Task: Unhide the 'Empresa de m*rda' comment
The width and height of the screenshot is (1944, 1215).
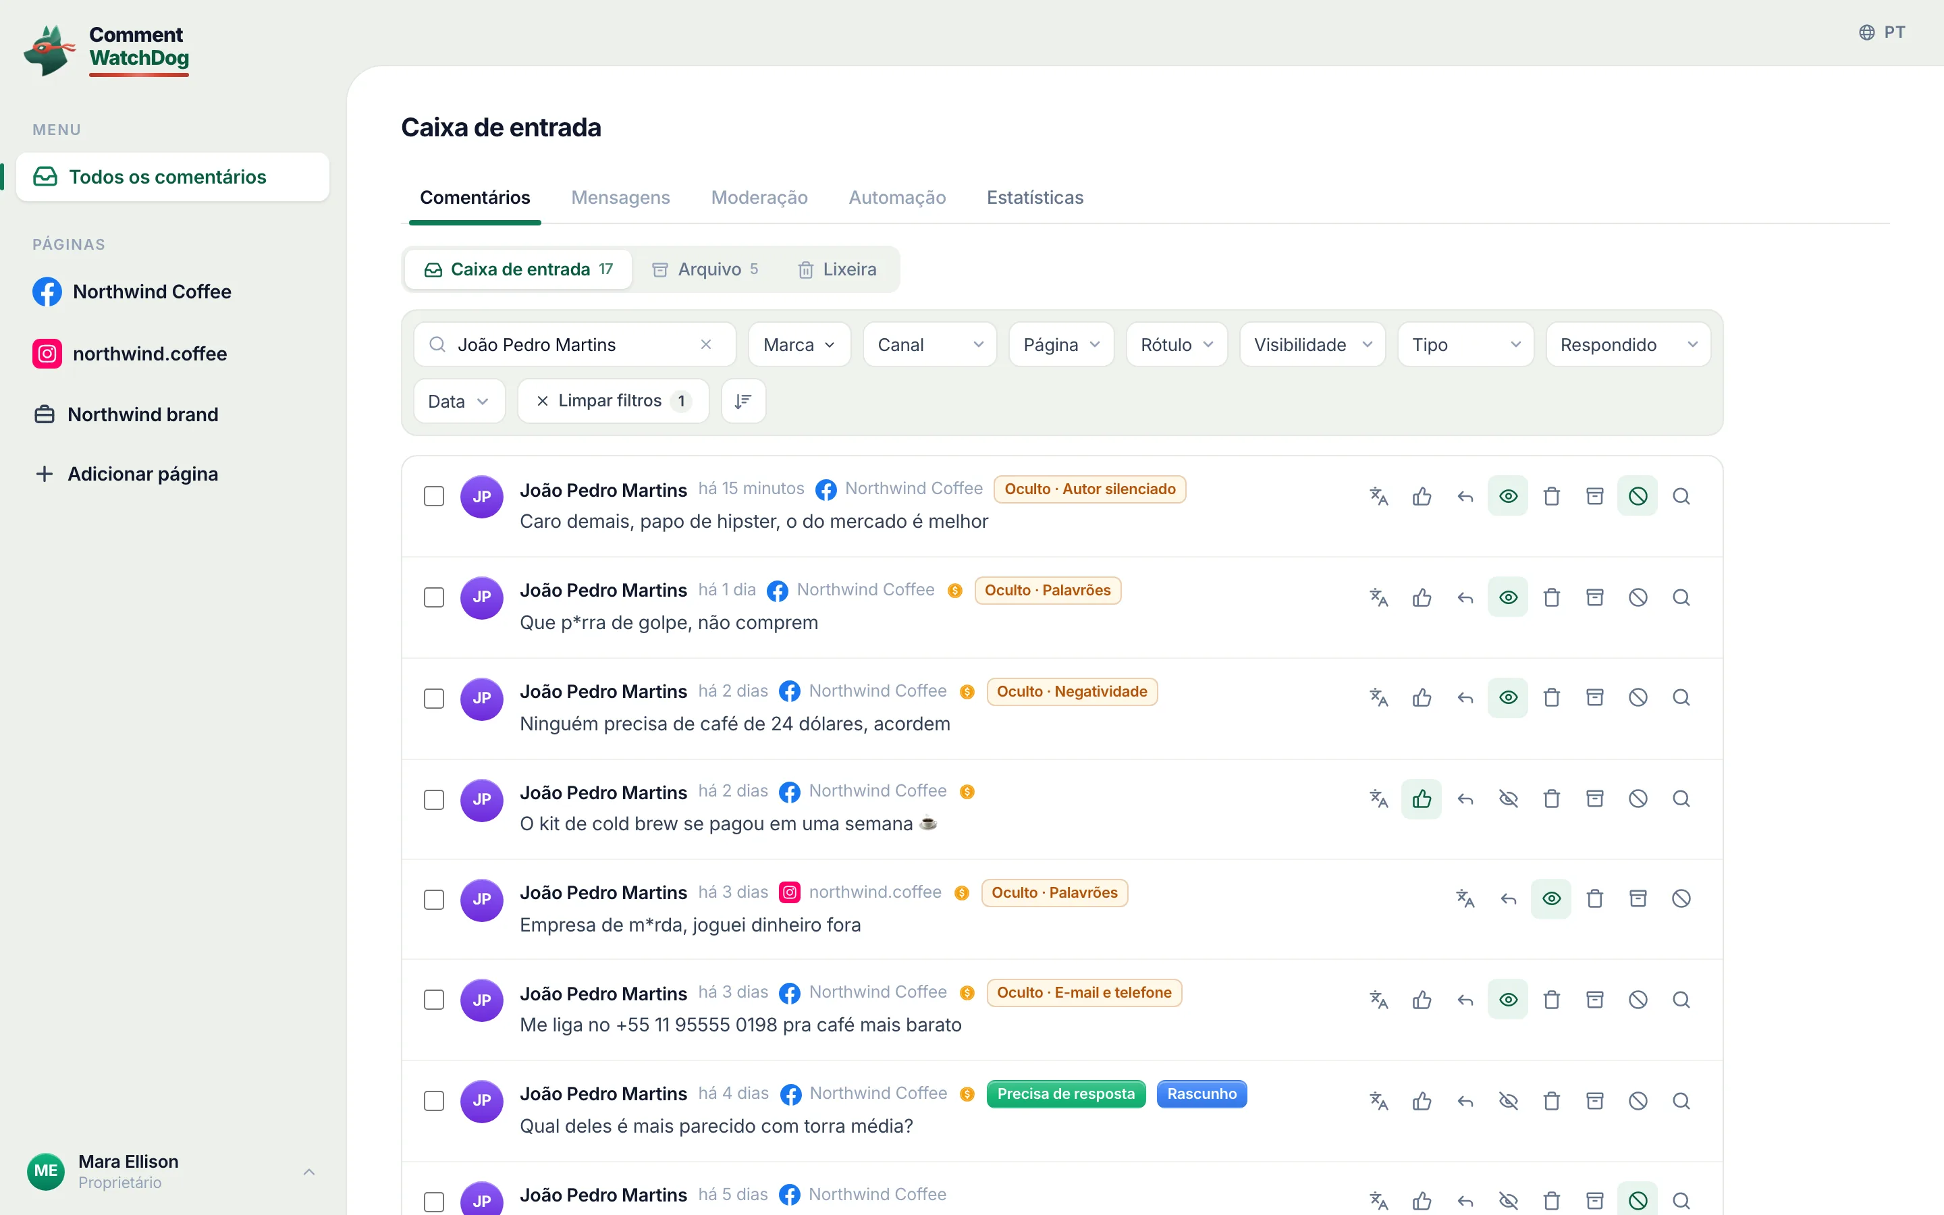Action: click(1552, 898)
